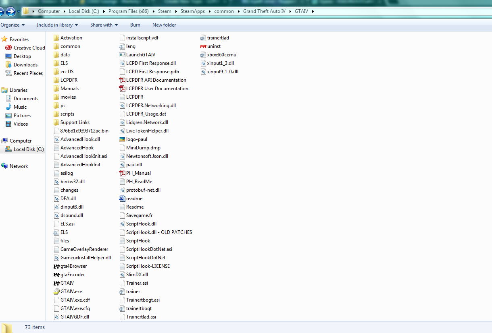Select the LCPD First Response.dll file
Image resolution: width=492 pixels, height=333 pixels.
click(148, 63)
